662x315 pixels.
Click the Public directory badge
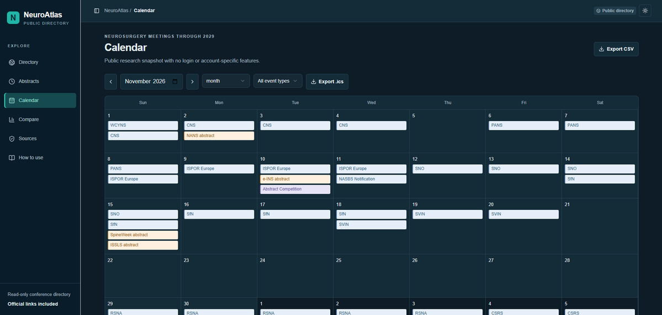(x=615, y=10)
